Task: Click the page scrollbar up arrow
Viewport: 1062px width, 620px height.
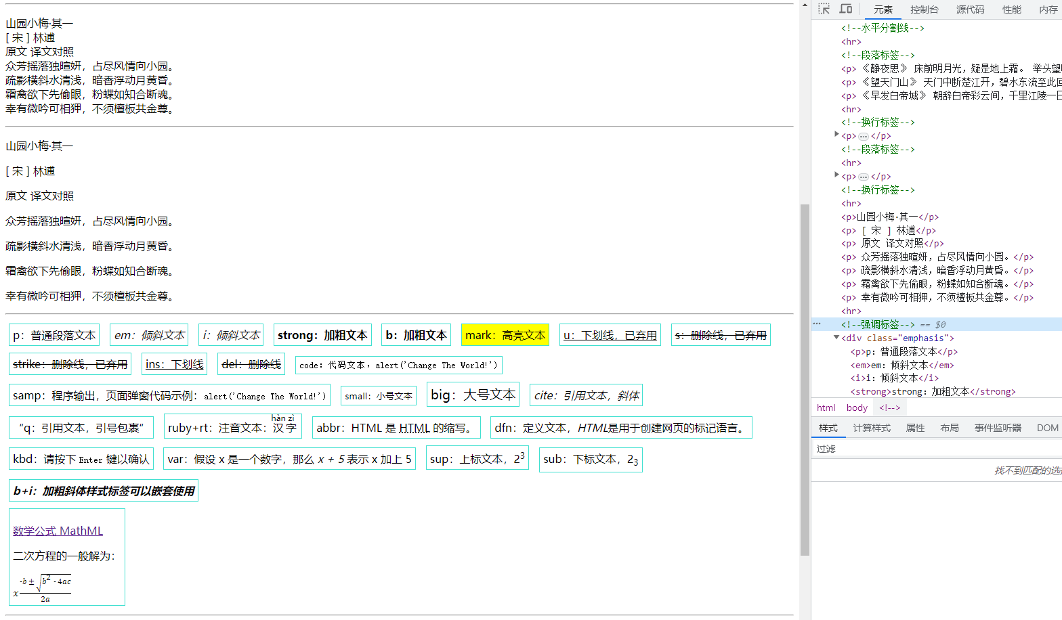Action: [805, 5]
